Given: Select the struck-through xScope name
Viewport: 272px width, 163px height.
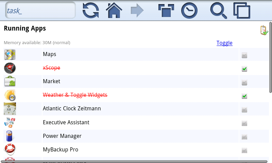Looking at the screenshot, I should pos(52,68).
